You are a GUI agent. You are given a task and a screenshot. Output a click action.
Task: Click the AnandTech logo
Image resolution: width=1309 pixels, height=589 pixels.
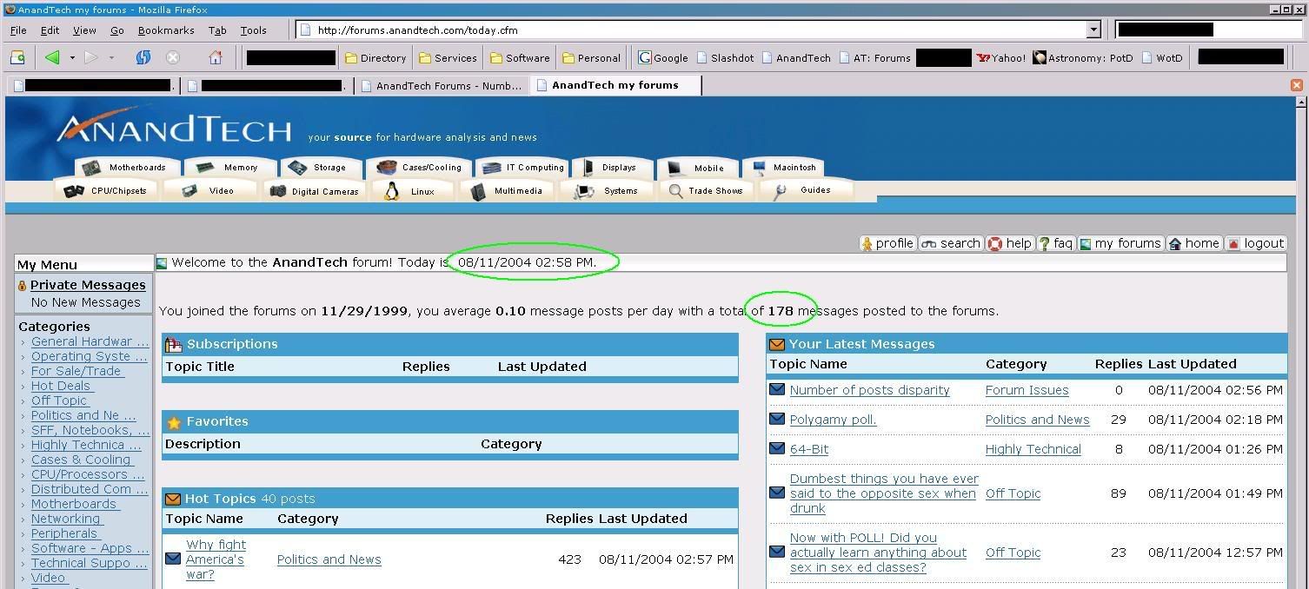(174, 129)
